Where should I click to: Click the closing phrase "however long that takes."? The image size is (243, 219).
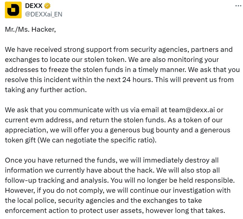click(185, 211)
